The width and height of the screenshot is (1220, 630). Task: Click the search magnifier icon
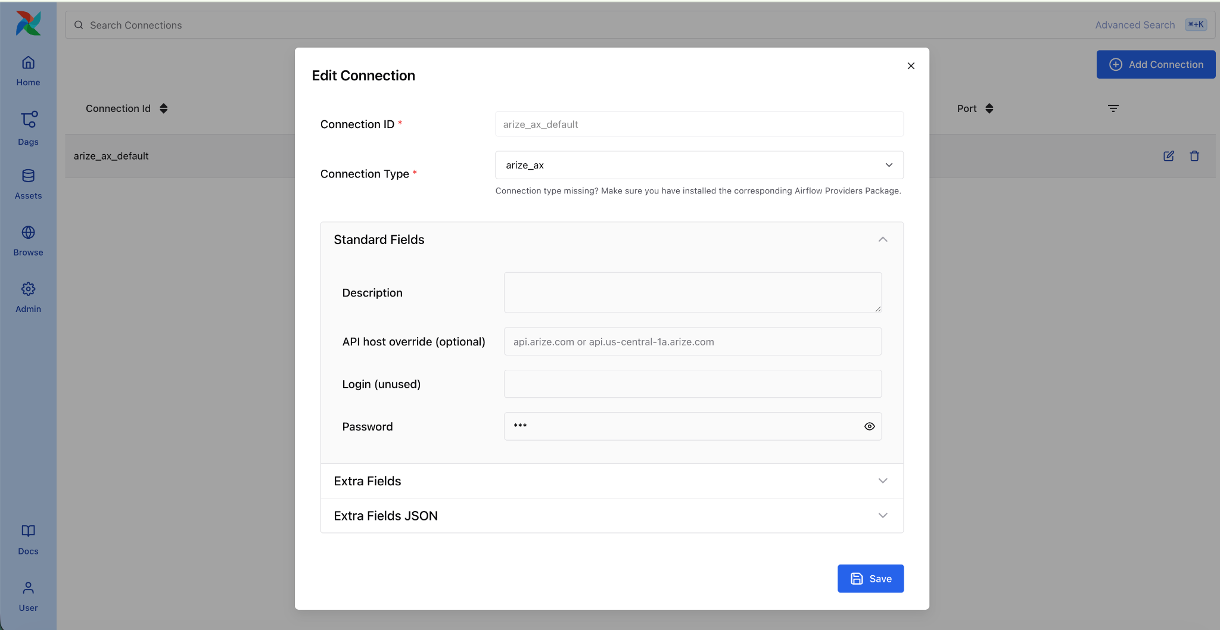tap(79, 25)
